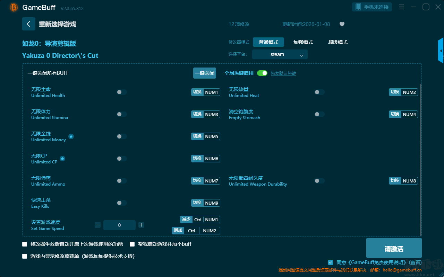Switch to 超级模式 mode tab
The height and width of the screenshot is (277, 444).
(x=338, y=42)
